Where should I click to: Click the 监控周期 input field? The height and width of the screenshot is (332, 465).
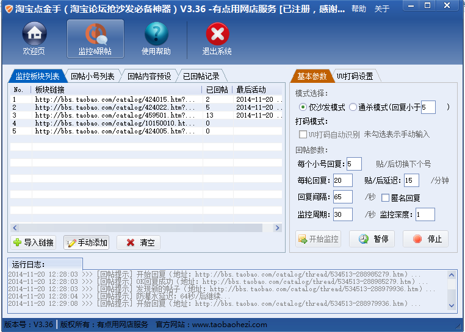coord(343,214)
